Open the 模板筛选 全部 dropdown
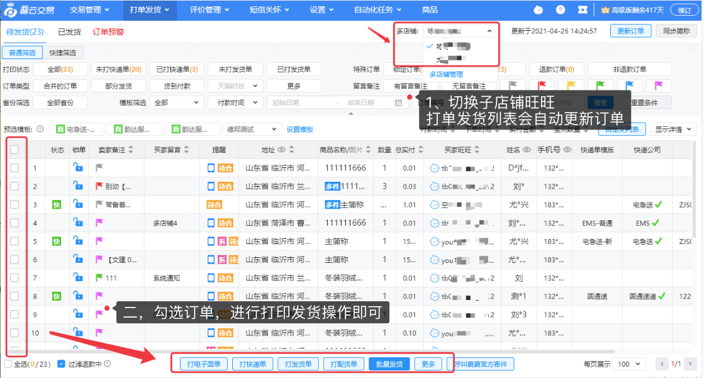Viewport: 704px width, 378px height. point(176,103)
